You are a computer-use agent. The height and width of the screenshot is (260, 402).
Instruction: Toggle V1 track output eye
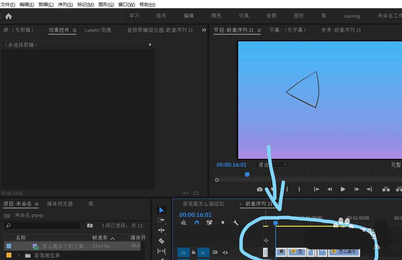225,252
